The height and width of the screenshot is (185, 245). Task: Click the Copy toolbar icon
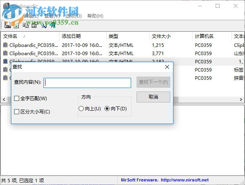click(x=25, y=25)
